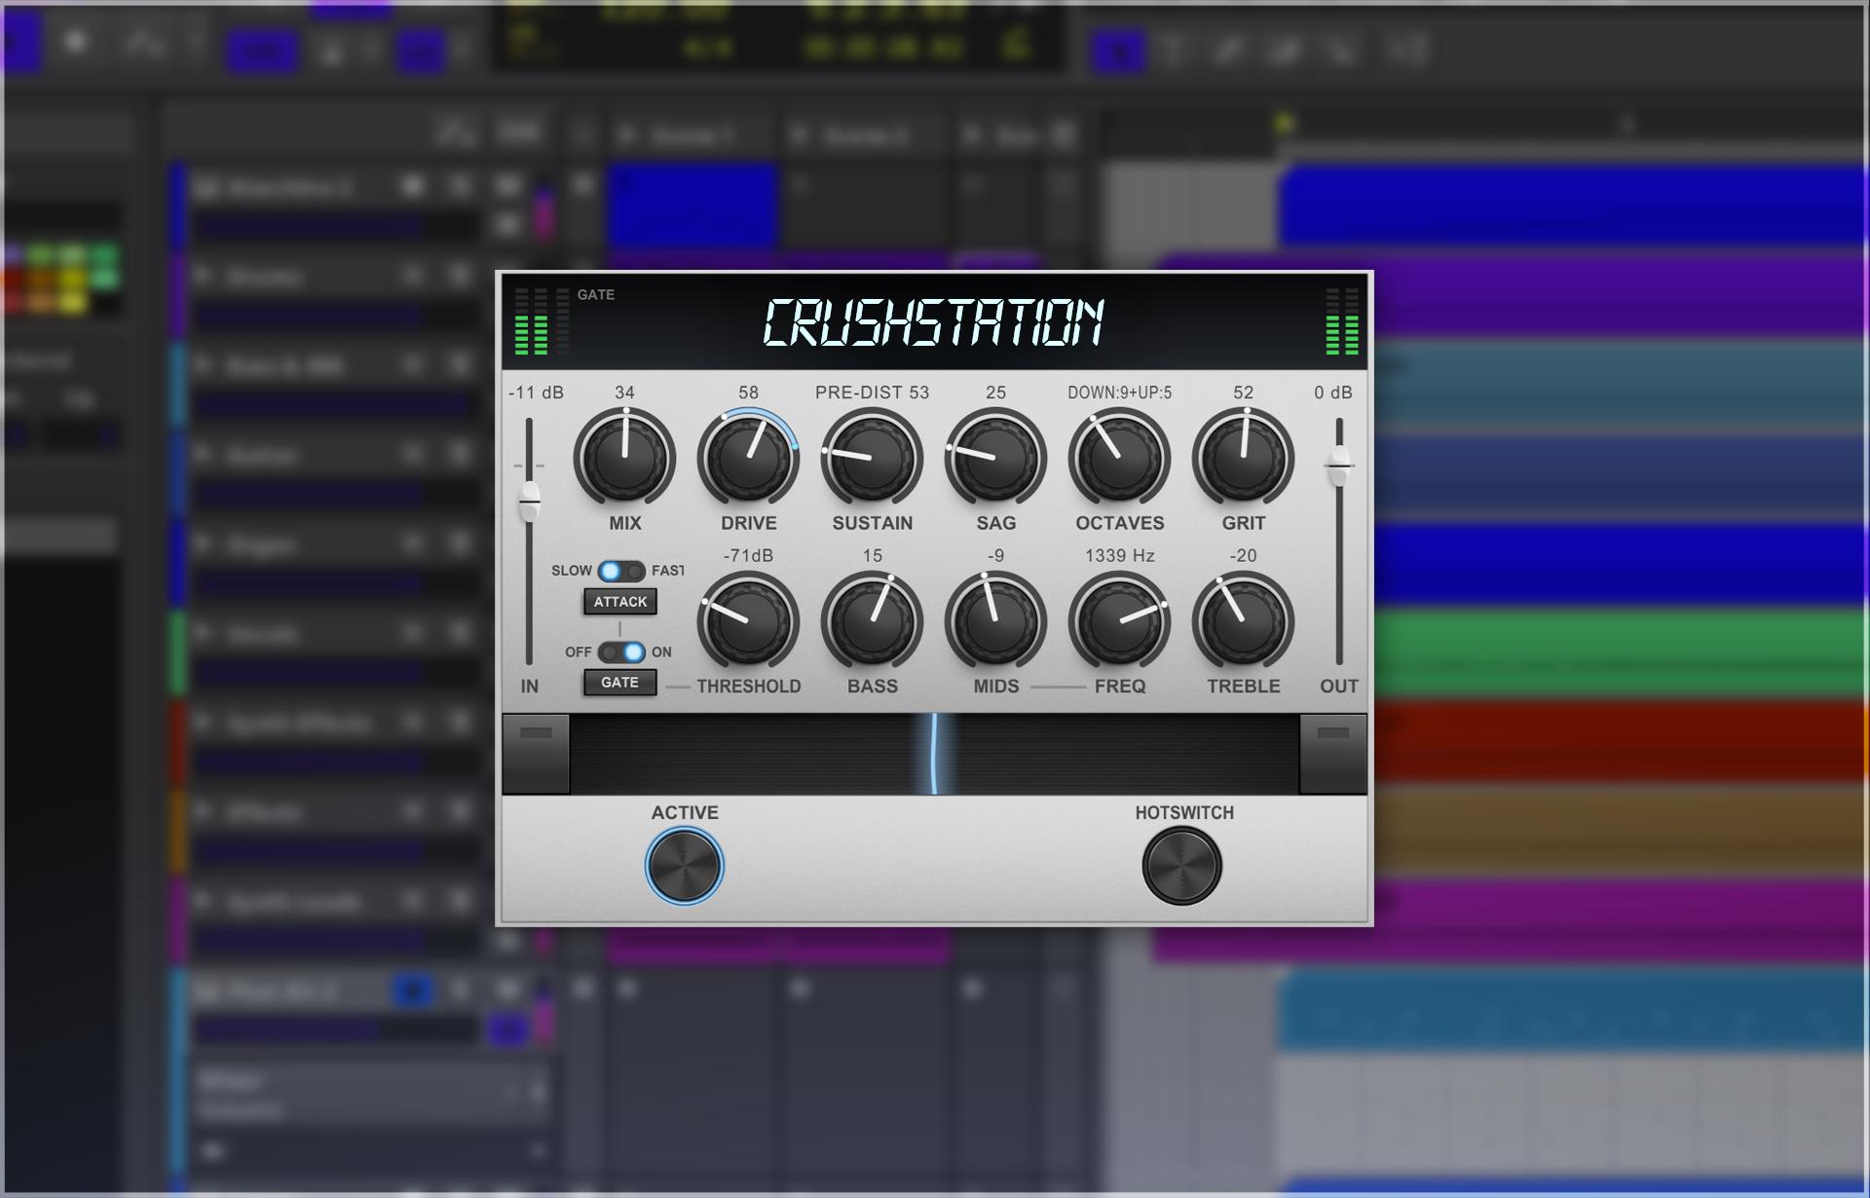
Task: Click the GATE indicator label at top
Action: point(596,295)
